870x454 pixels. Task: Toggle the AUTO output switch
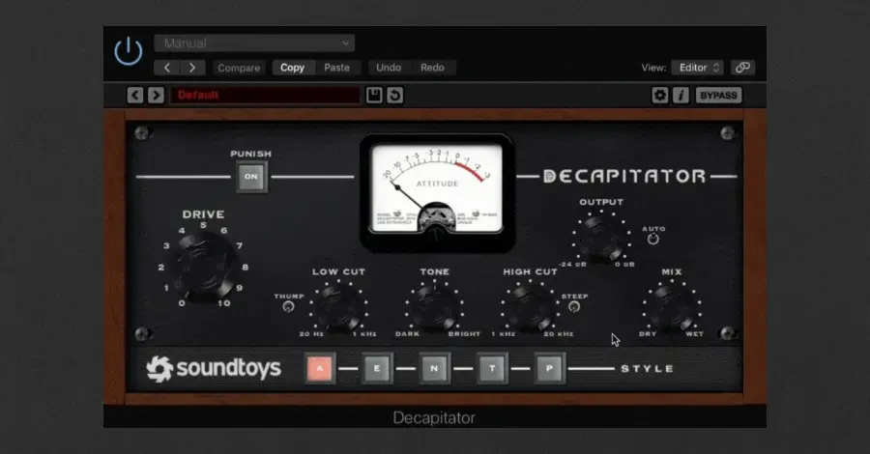pos(653,239)
